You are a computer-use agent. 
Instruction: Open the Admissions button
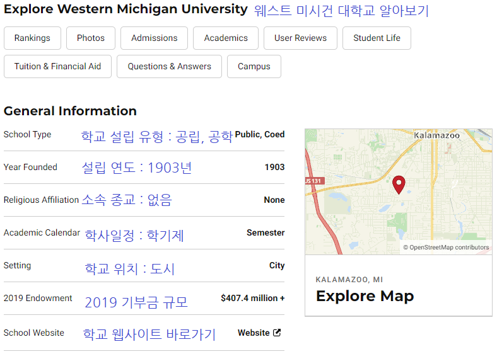154,38
